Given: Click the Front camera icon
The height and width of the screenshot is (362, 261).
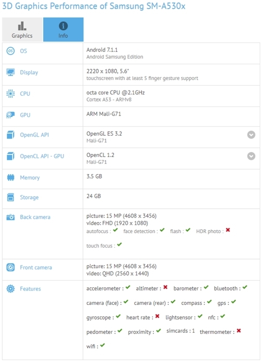Looking at the screenshot, I should pyautogui.click(x=10, y=268).
